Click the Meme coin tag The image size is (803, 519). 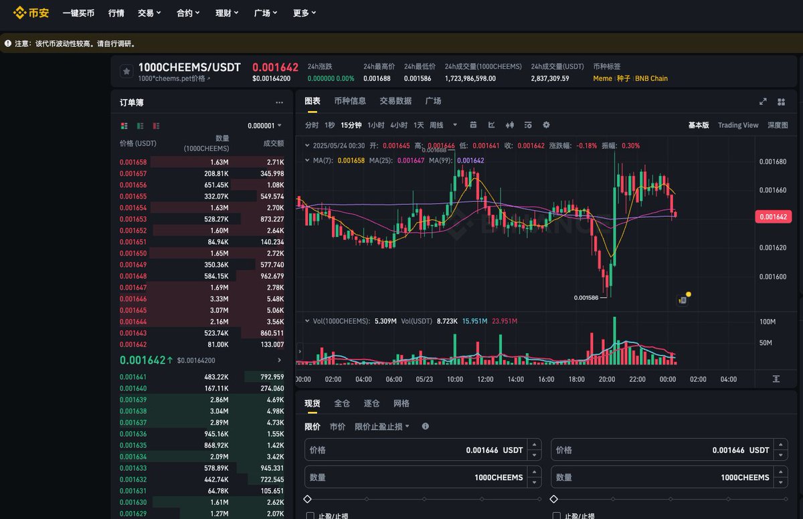(x=602, y=78)
